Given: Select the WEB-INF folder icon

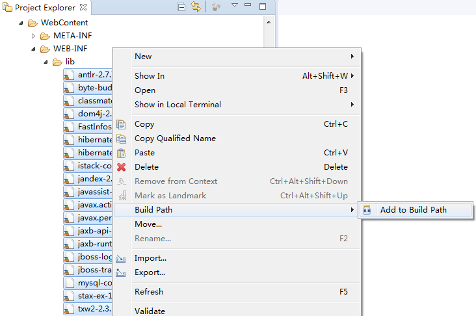Looking at the screenshot, I should tap(45, 49).
